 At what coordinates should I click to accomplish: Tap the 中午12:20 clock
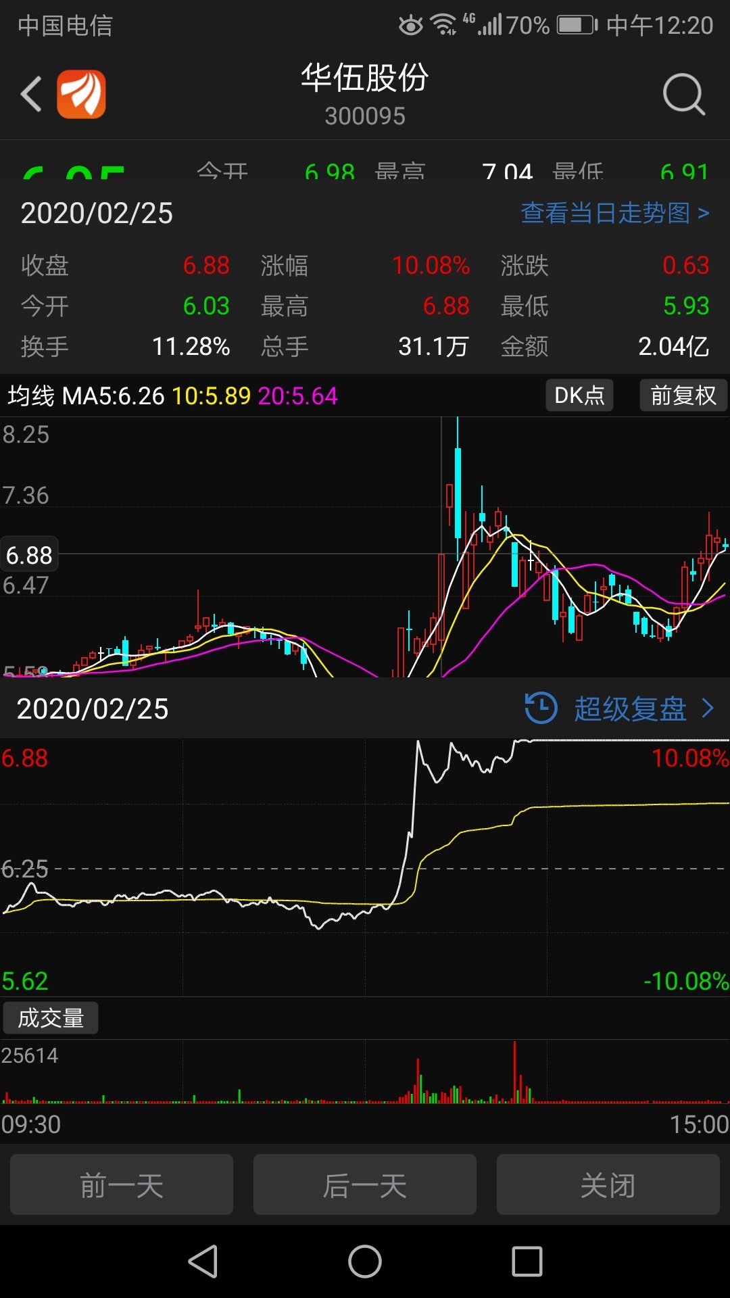pos(660,26)
